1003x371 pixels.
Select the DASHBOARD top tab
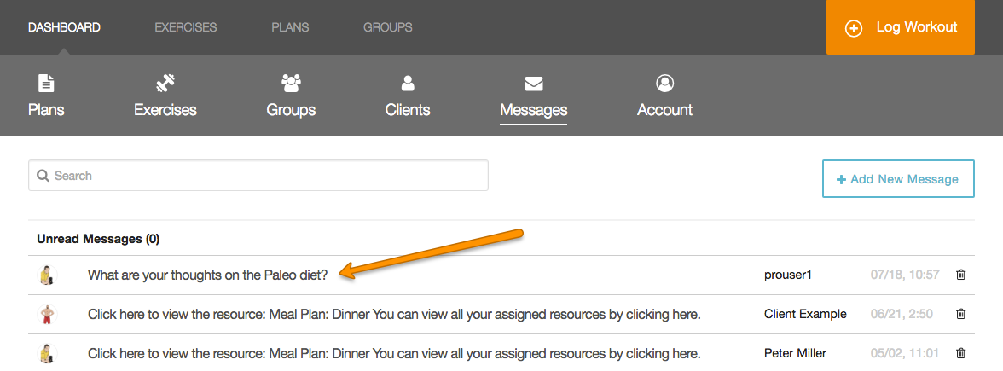[64, 27]
